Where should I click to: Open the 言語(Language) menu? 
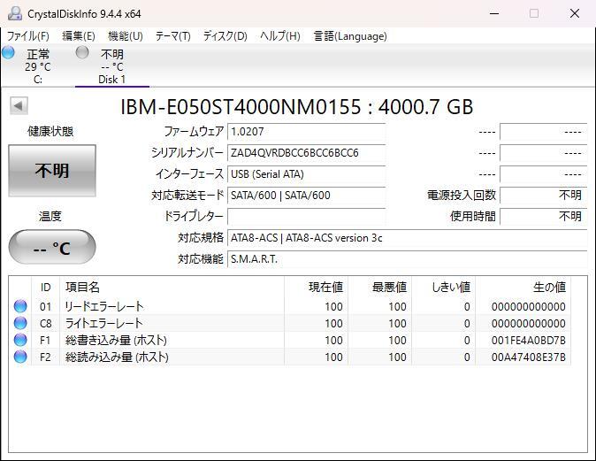[x=350, y=36]
